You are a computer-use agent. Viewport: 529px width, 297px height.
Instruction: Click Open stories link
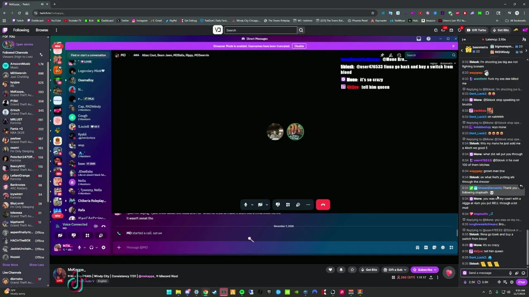[x=24, y=44]
